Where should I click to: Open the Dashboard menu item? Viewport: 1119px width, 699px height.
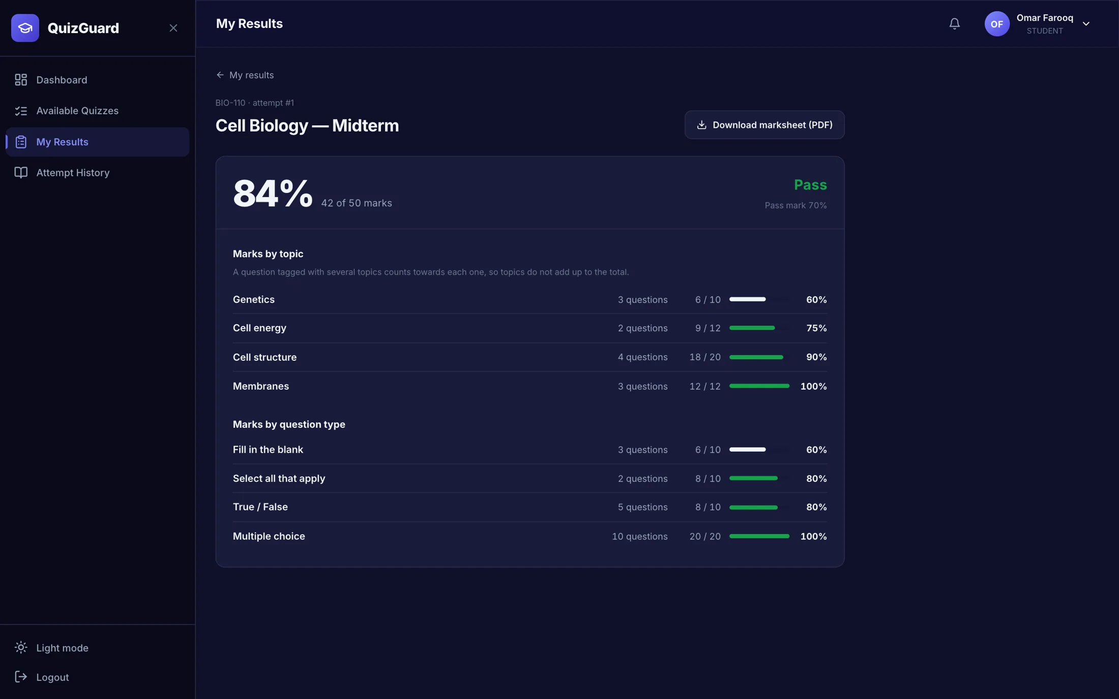tap(97, 80)
